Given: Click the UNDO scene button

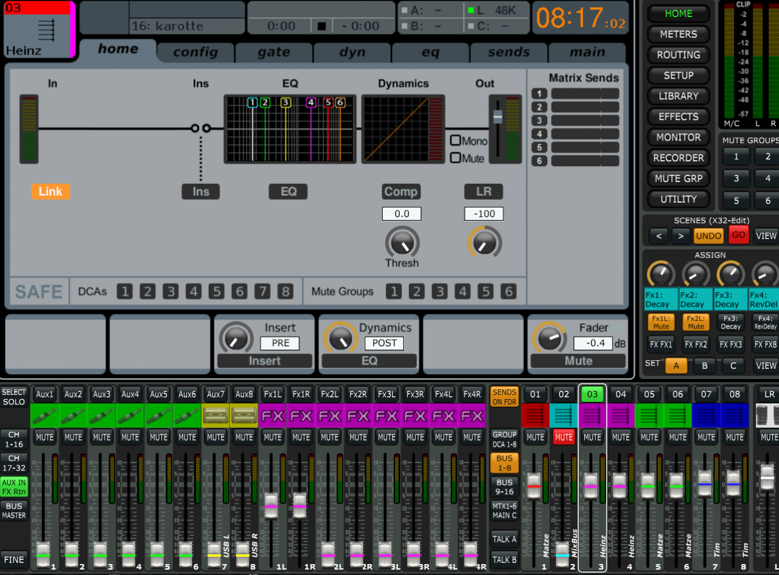Looking at the screenshot, I should coord(709,235).
